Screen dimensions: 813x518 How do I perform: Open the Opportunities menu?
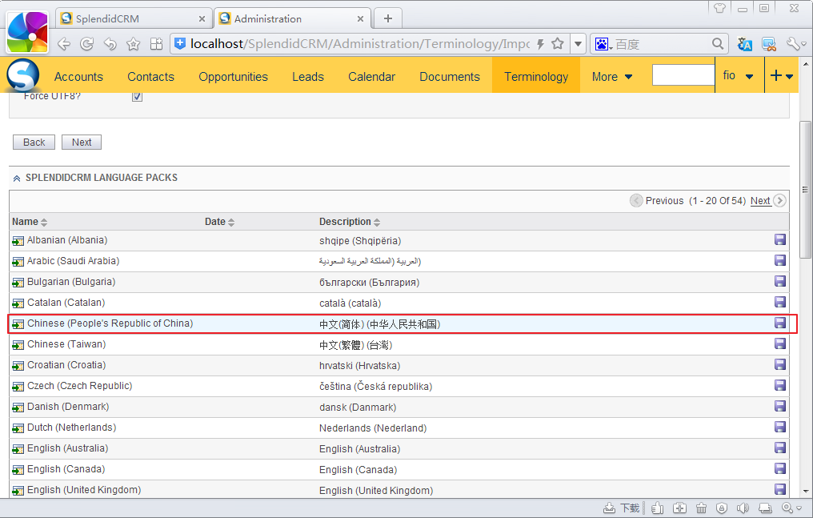pos(234,77)
